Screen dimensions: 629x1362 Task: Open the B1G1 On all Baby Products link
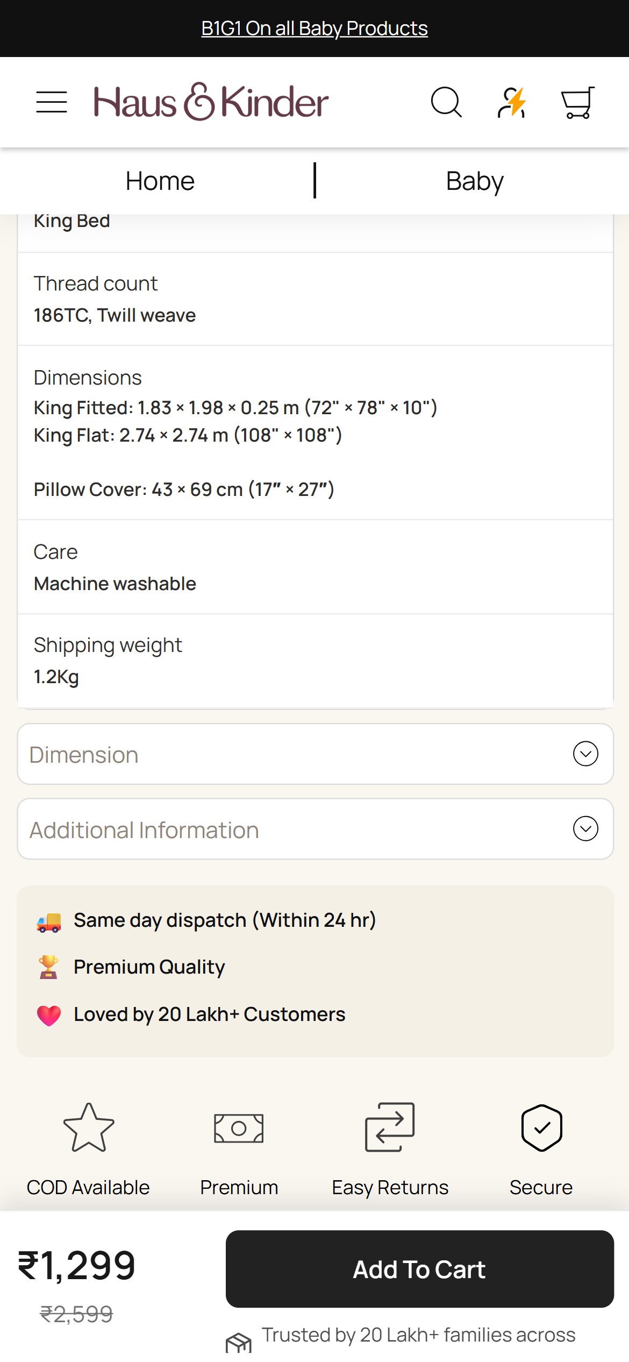pyautogui.click(x=314, y=28)
